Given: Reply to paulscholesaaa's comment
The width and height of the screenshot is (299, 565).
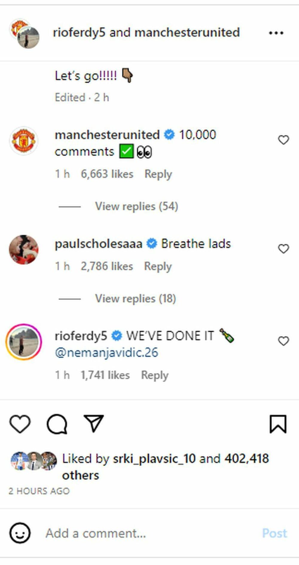Looking at the screenshot, I should click(158, 266).
